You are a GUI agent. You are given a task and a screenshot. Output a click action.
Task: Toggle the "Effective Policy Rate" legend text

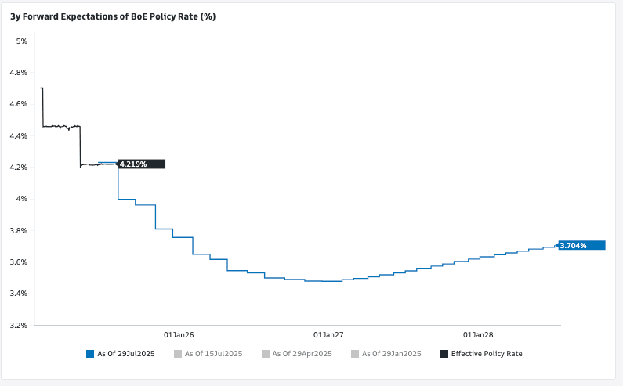[487, 354]
